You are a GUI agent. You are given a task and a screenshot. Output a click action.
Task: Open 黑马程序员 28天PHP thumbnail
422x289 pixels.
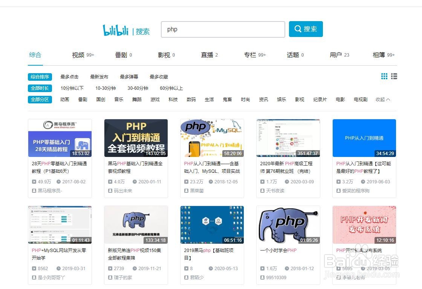click(60, 138)
